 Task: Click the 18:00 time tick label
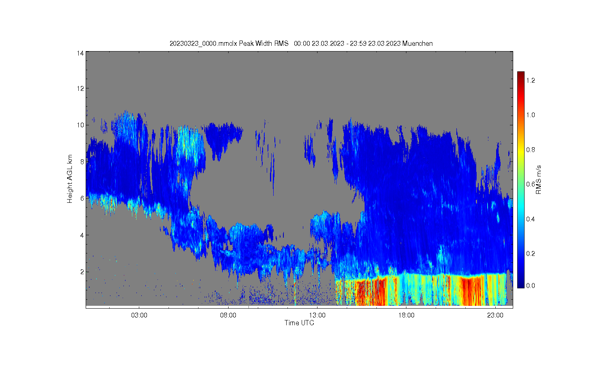tap(406, 315)
